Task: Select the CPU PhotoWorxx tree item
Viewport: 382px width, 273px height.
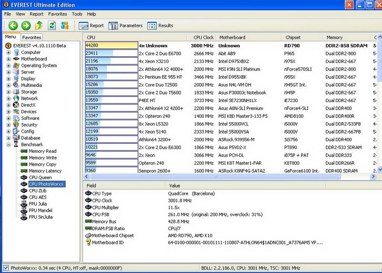Action: click(x=46, y=184)
